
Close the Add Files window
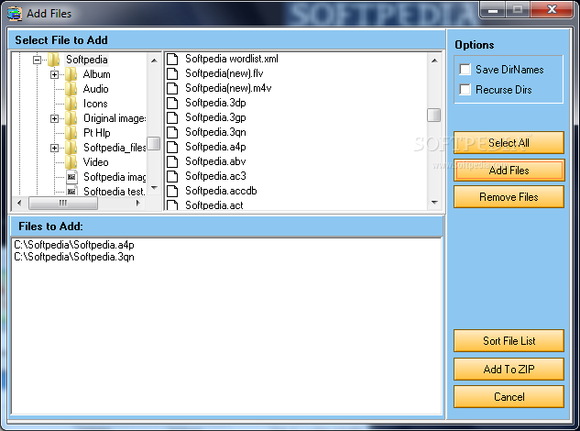coord(552,9)
